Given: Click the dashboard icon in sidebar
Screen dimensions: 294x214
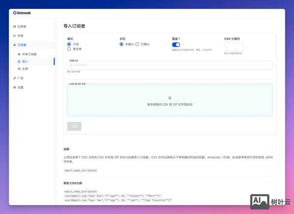Looking at the screenshot, I should pyautogui.click(x=15, y=27).
